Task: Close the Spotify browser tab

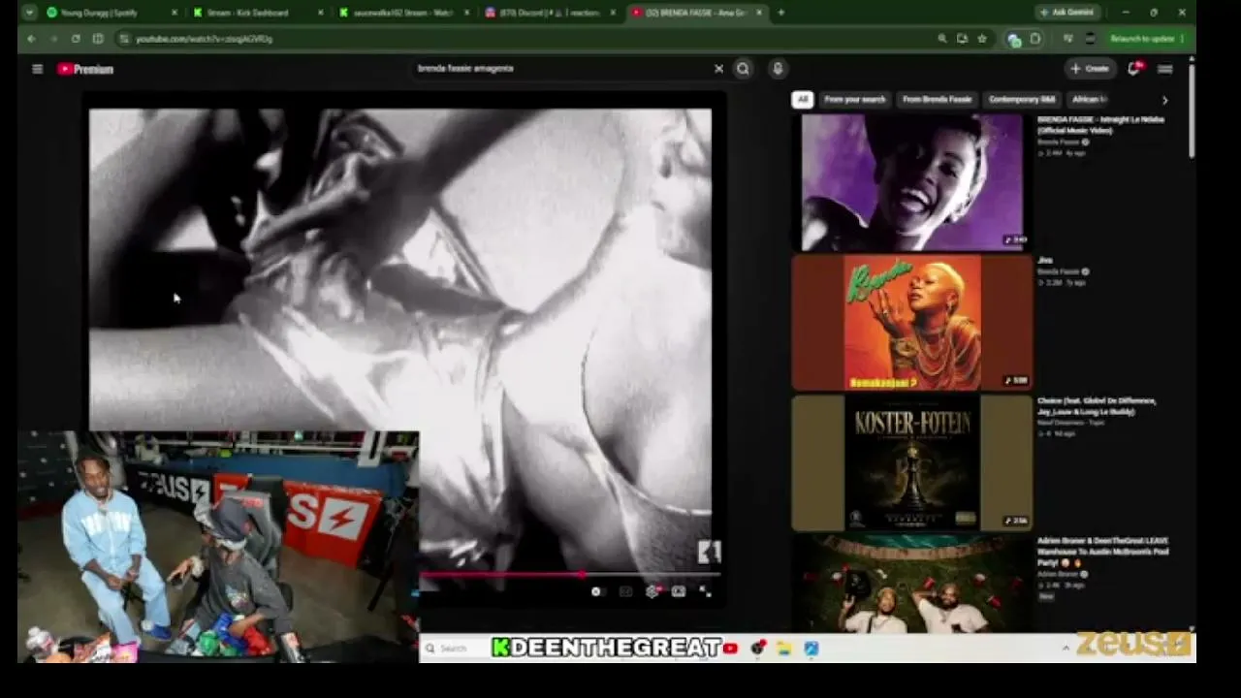Action: [175, 13]
